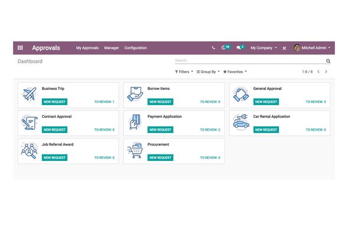Open the Configuration menu
This screenshot has height=233, width=352.
click(x=135, y=48)
